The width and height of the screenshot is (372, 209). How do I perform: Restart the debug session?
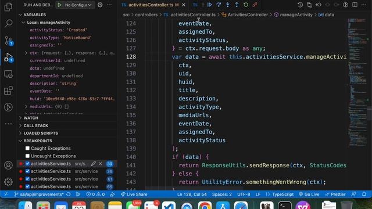246,5
